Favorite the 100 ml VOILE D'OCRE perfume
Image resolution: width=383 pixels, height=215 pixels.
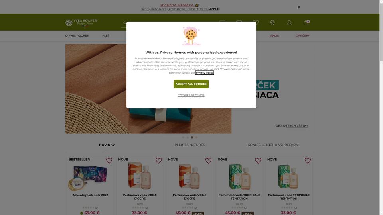point(208,160)
